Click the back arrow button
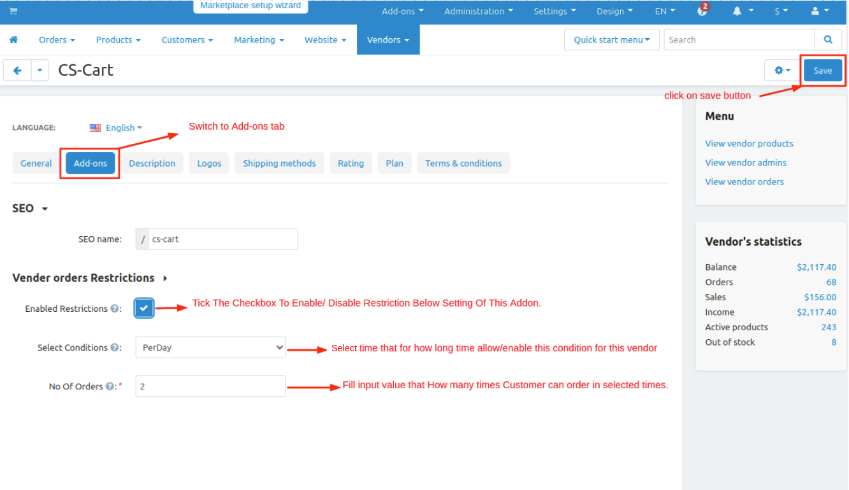This screenshot has height=490, width=849. pos(17,70)
